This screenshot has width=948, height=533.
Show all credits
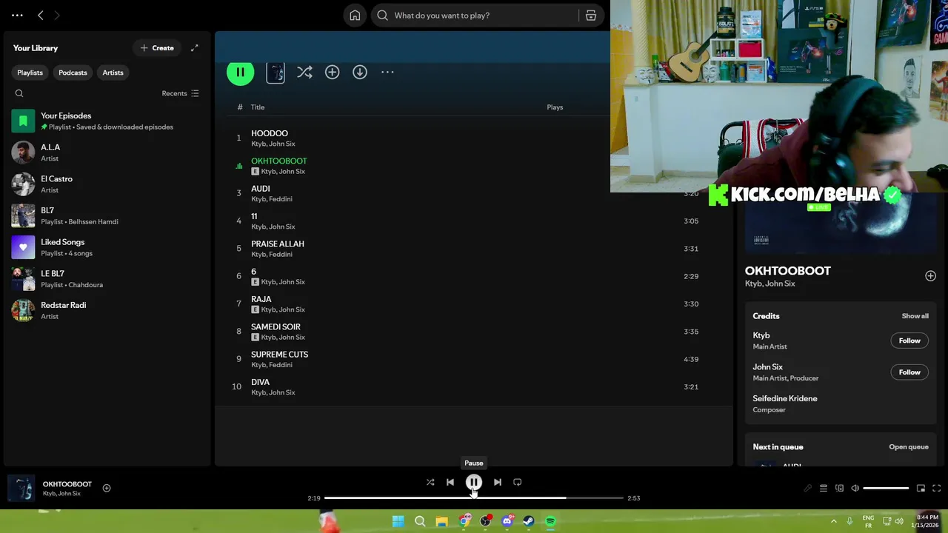coord(915,316)
